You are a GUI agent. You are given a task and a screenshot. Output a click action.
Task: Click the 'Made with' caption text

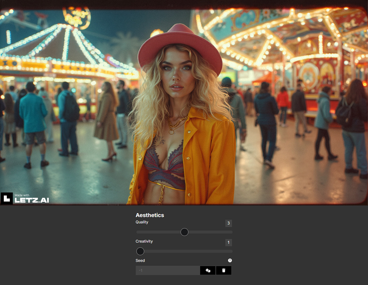(22, 195)
